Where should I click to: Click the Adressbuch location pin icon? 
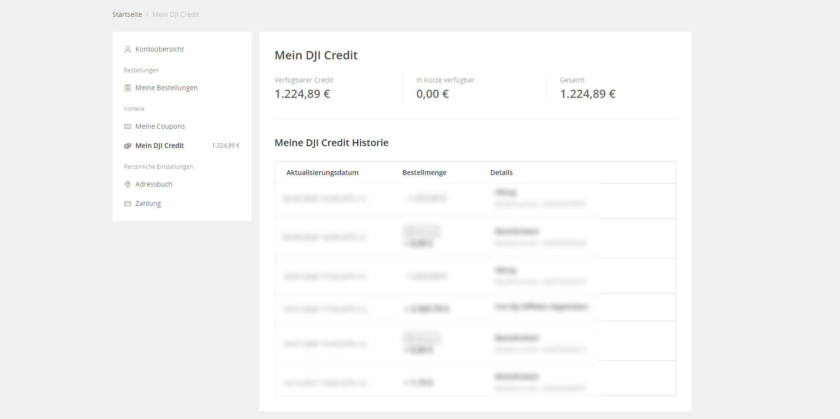(127, 184)
